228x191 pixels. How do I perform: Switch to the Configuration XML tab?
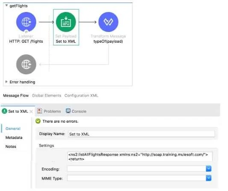point(81,95)
